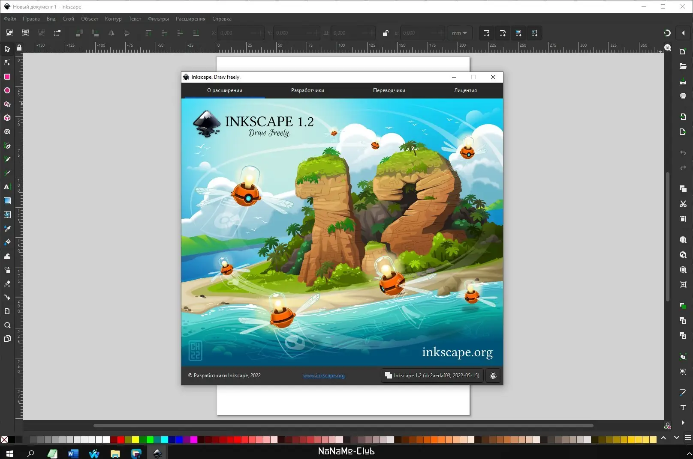Select the Eraser tool
Image resolution: width=693 pixels, height=459 pixels.
(x=7, y=283)
